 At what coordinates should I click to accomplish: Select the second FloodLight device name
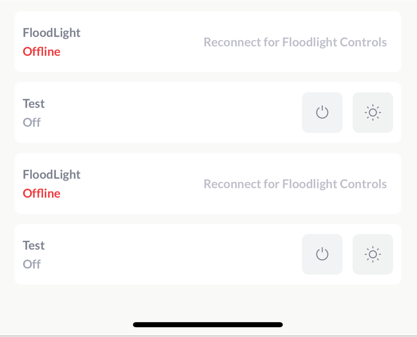pyautogui.click(x=51, y=174)
